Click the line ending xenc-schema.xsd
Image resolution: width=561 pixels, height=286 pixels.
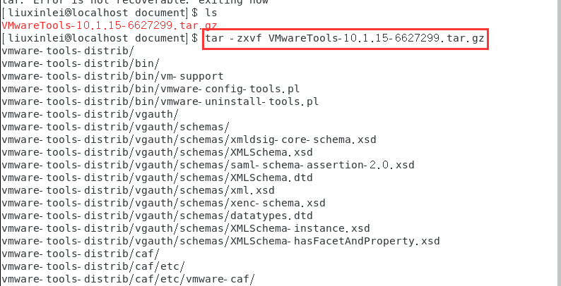click(163, 204)
